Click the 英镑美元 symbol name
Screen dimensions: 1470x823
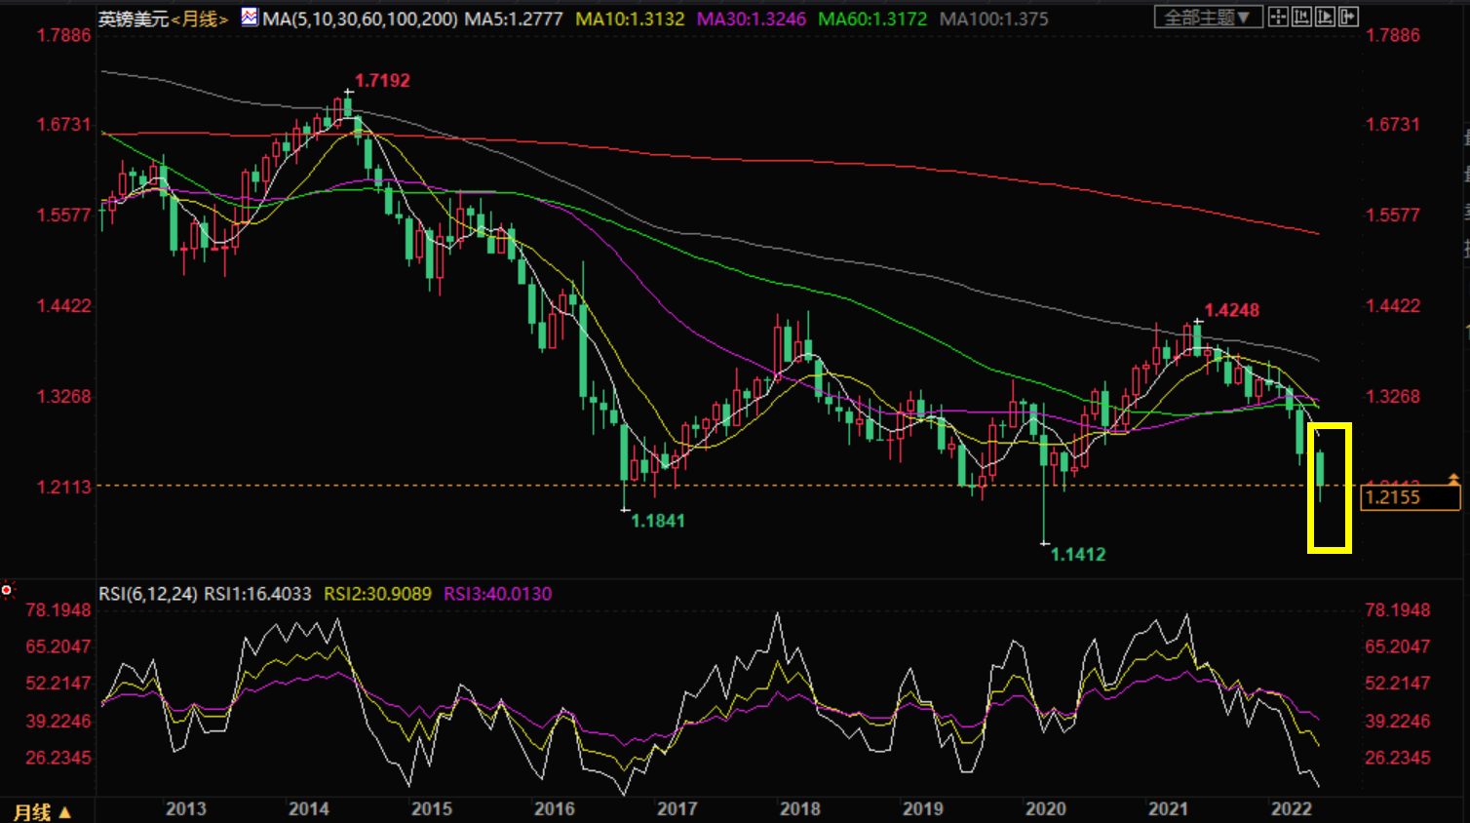tap(134, 19)
